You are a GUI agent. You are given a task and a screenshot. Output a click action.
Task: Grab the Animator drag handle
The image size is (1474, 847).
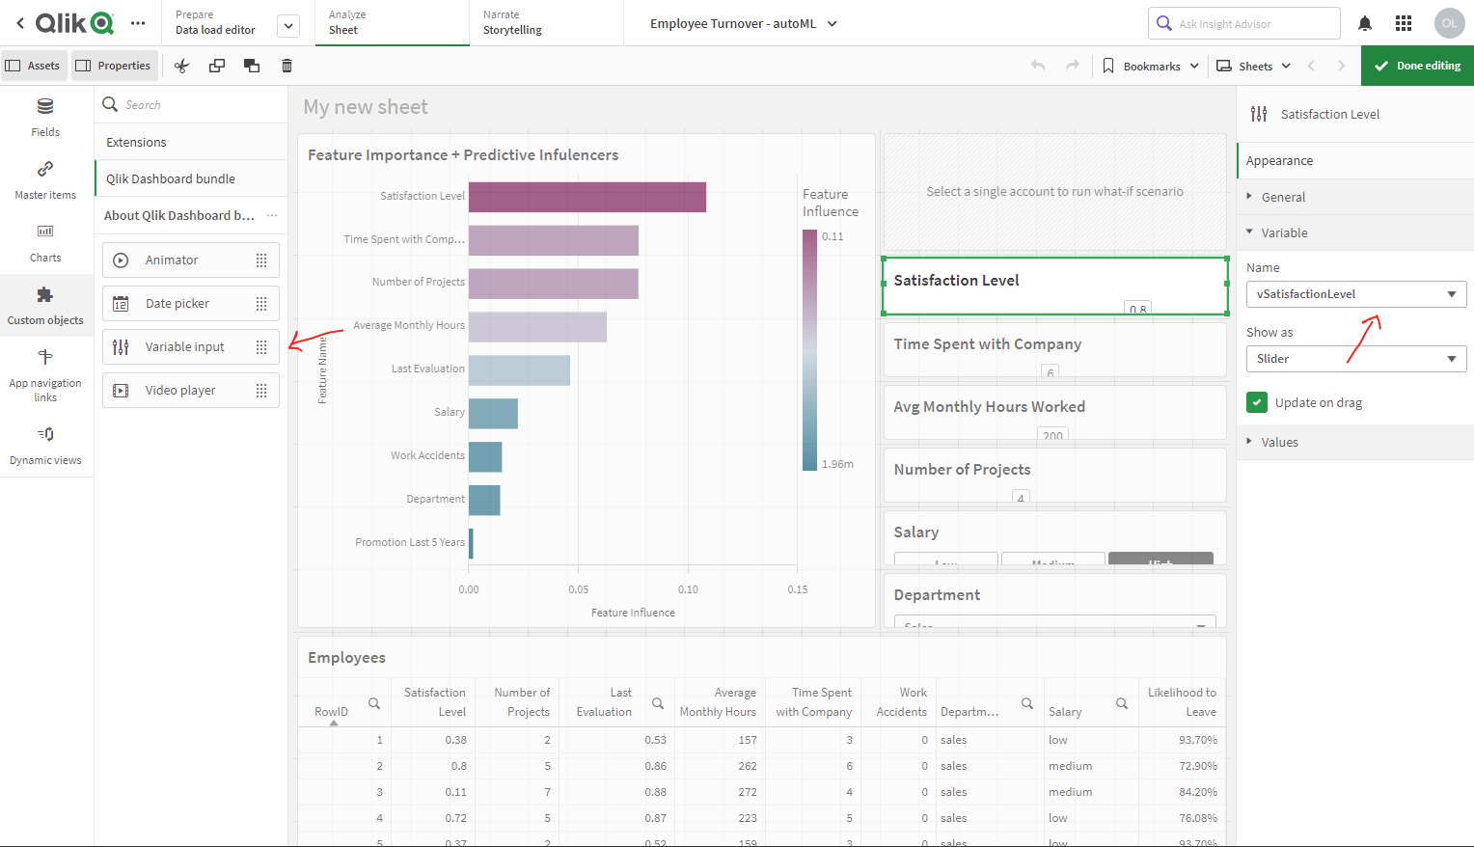coord(261,260)
